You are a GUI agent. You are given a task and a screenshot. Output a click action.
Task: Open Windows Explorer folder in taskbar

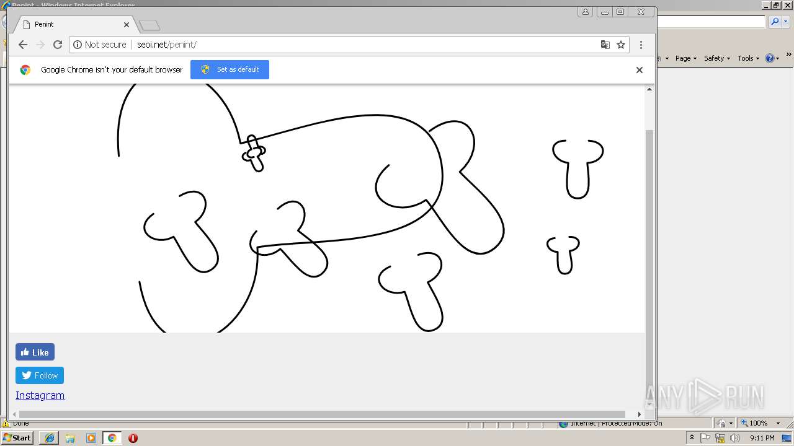pyautogui.click(x=70, y=437)
